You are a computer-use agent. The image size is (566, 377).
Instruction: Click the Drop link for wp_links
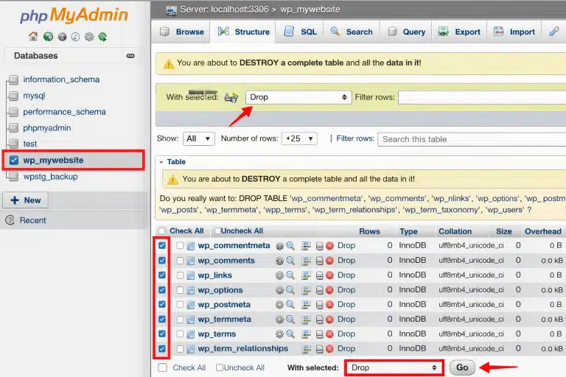[x=346, y=275]
